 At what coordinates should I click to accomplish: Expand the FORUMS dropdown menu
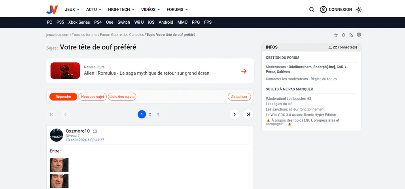177,9
